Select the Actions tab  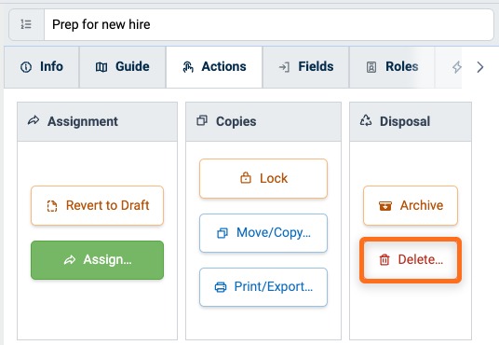(x=214, y=67)
